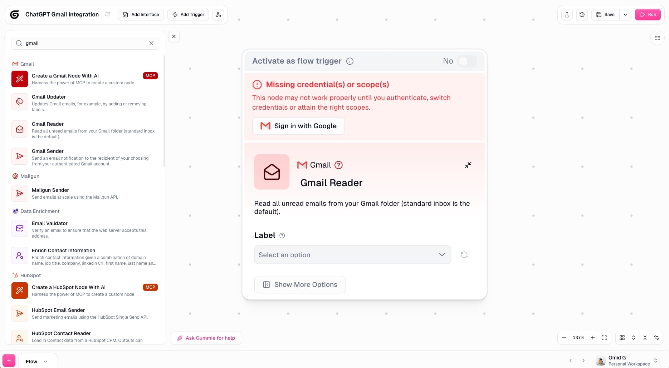Click Create a HubSpot Node With AI icon
Viewport: 669px width, 368px height.
pyautogui.click(x=20, y=290)
